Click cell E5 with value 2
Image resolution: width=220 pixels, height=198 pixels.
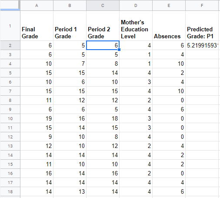[169, 73]
